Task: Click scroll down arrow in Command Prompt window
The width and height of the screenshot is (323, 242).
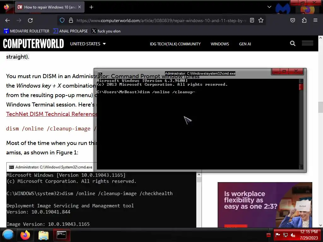Action: tap(301, 167)
